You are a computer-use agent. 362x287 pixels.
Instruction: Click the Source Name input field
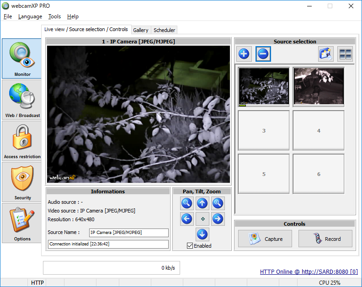(129, 233)
